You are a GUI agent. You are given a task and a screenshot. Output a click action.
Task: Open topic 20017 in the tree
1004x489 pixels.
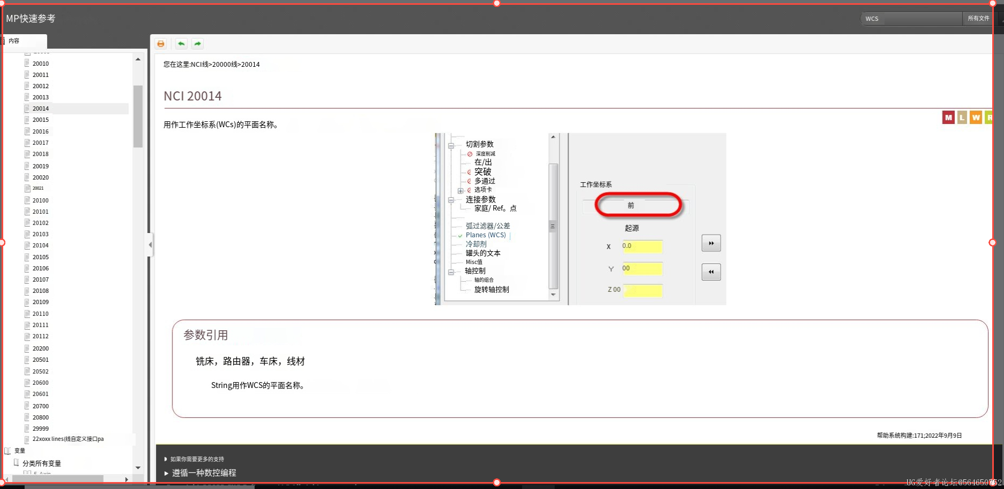41,143
